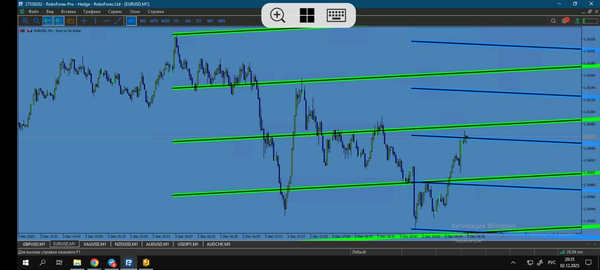Select the vertical line drawing tool
The width and height of the screenshot is (600, 270).
95,21
